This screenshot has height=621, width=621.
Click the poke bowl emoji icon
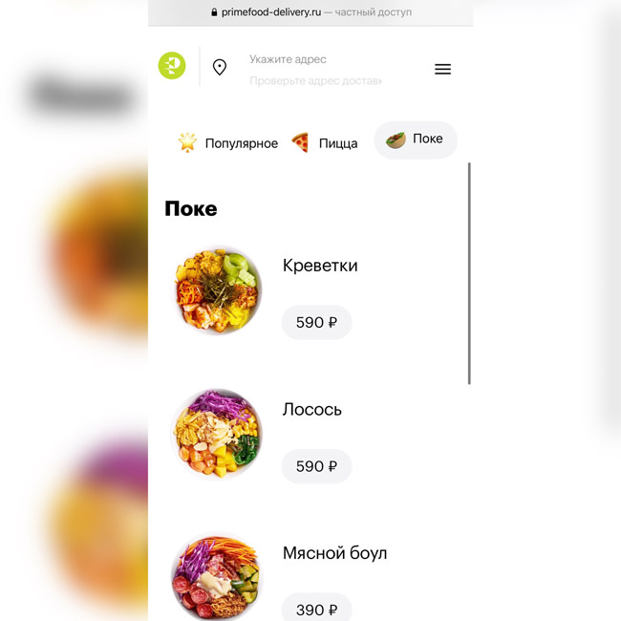click(x=396, y=139)
